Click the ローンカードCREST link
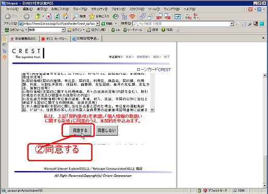The width and height of the screenshot is (268, 194). [x=154, y=70]
